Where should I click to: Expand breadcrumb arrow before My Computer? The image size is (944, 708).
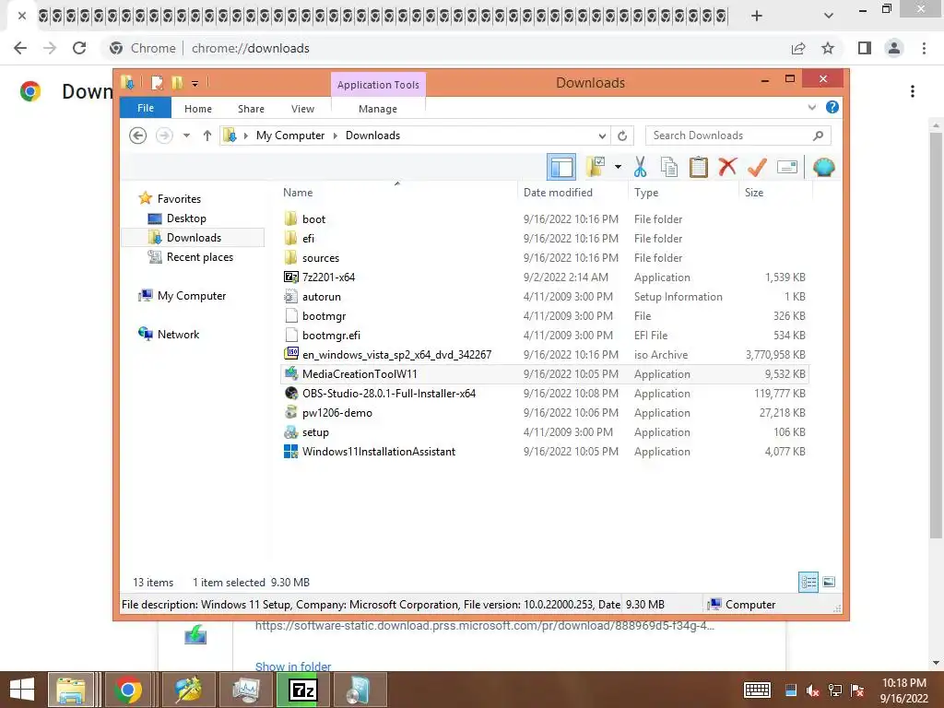[x=245, y=136]
